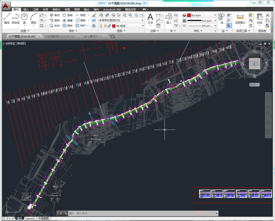This screenshot has width=275, height=221.
Task: Switch to the Layout1 layout tab
Action: click(30, 218)
